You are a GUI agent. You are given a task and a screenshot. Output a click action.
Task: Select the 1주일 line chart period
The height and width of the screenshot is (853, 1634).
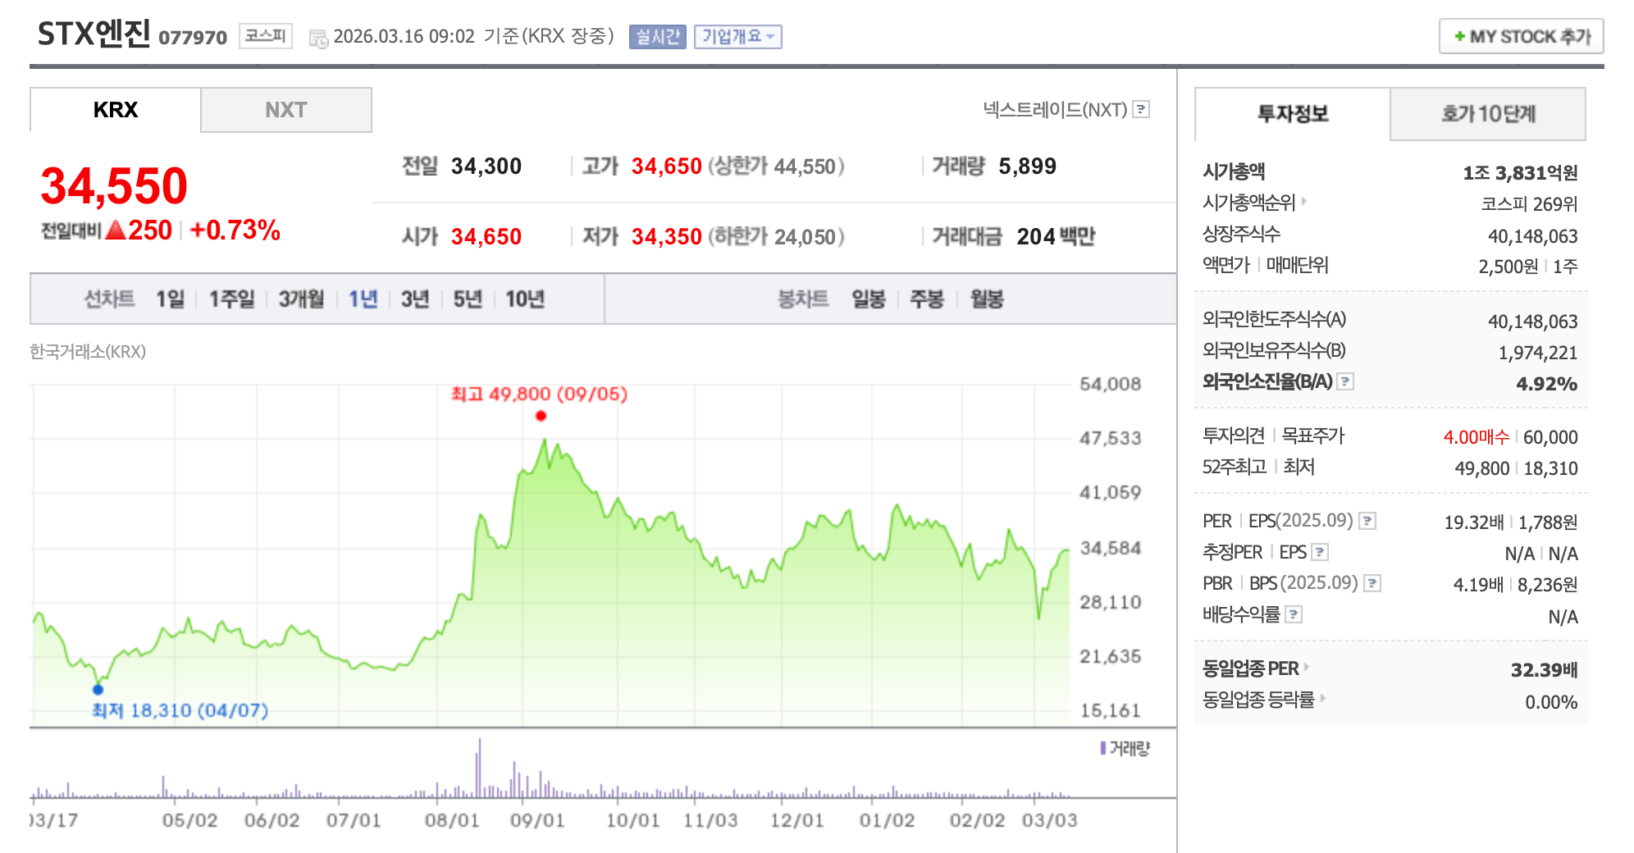pos(231,299)
